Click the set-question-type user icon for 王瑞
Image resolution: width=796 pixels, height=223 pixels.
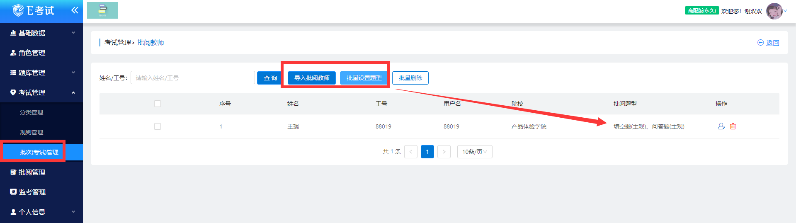pyautogui.click(x=721, y=126)
